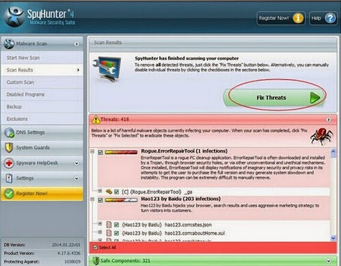This screenshot has height=266, width=341.
Task: Click the file icon beside hao123.com:sites.json
Action: pos(109,225)
